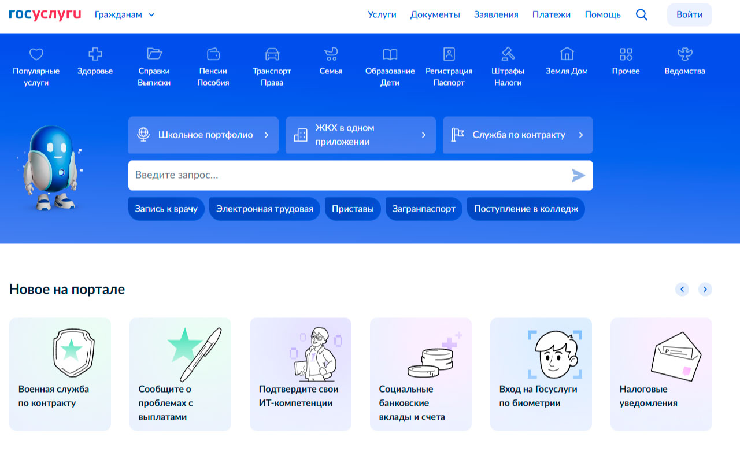Open Транспорт Права car icon
This screenshot has width=740, height=470.
point(272,54)
